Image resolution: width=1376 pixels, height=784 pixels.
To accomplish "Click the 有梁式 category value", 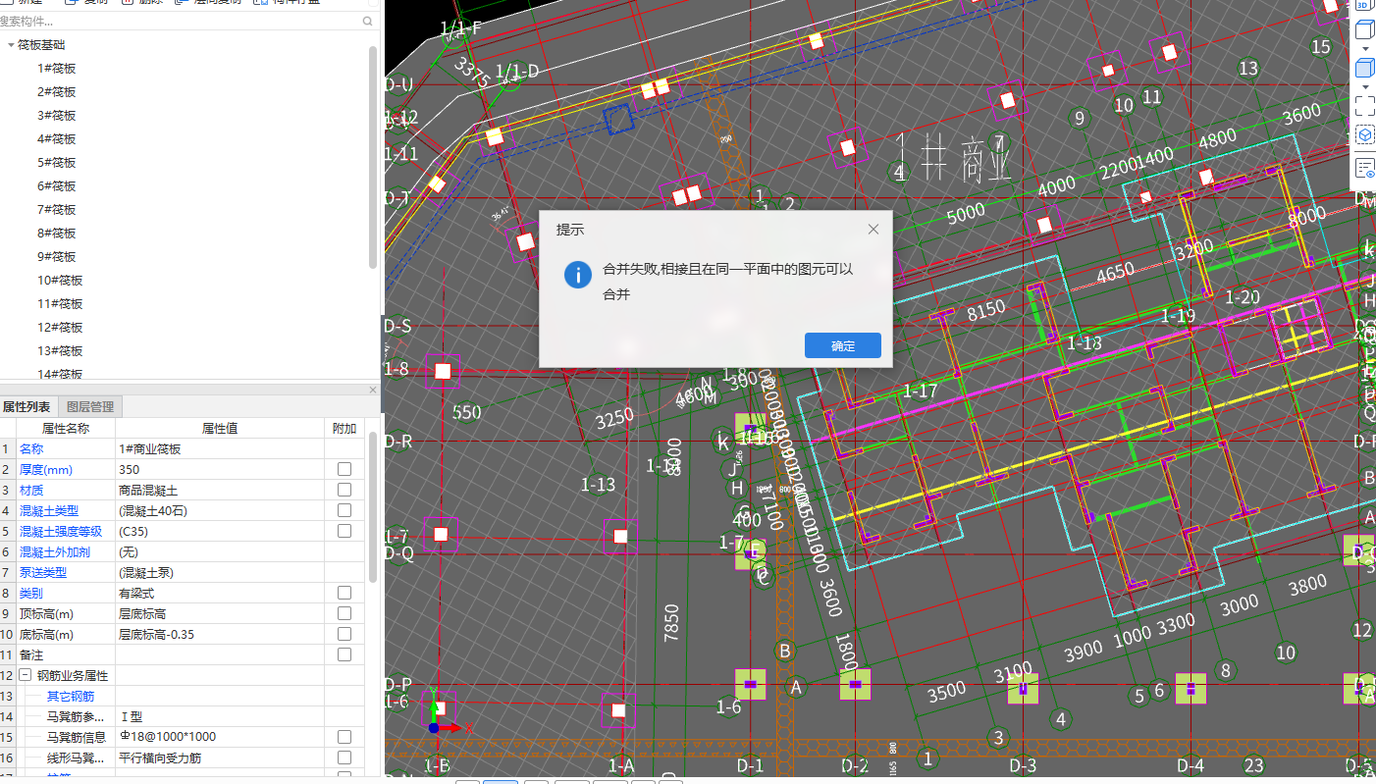I will [220, 593].
